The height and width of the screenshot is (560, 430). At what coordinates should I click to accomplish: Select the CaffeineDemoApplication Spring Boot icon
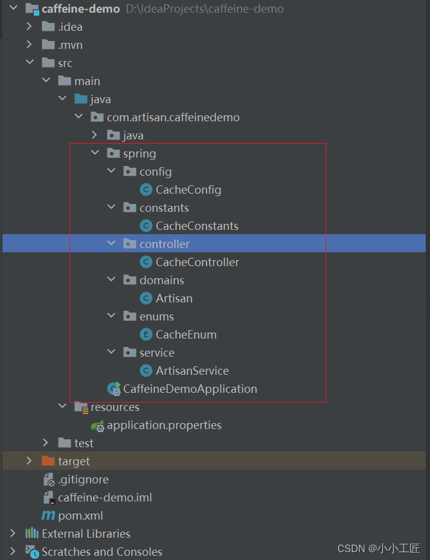114,389
